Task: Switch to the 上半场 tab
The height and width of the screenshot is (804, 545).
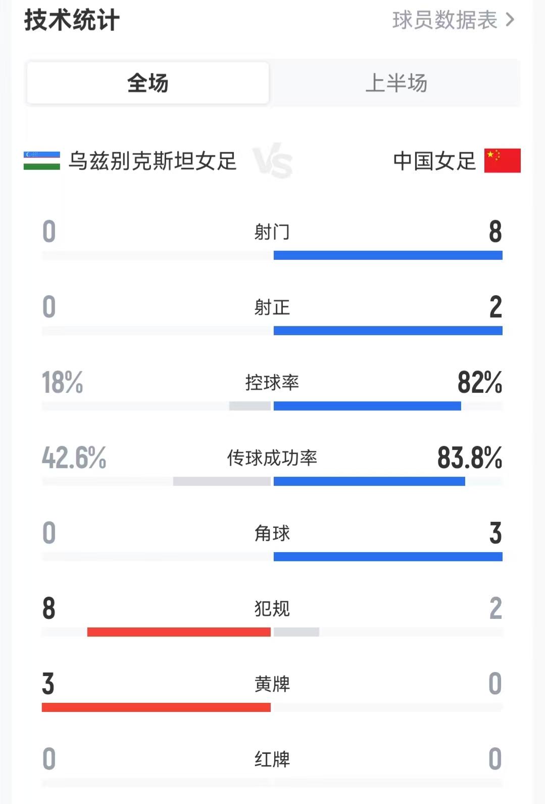Action: (397, 84)
